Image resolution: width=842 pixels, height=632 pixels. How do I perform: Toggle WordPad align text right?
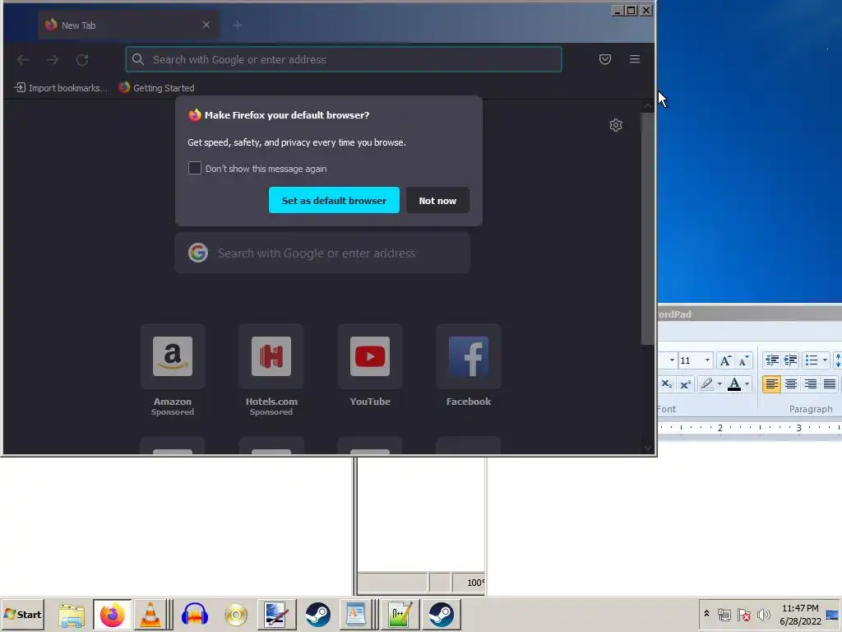pyautogui.click(x=810, y=383)
